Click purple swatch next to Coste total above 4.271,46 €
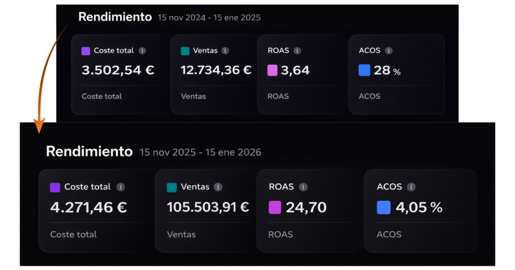The image size is (515, 270). point(55,187)
